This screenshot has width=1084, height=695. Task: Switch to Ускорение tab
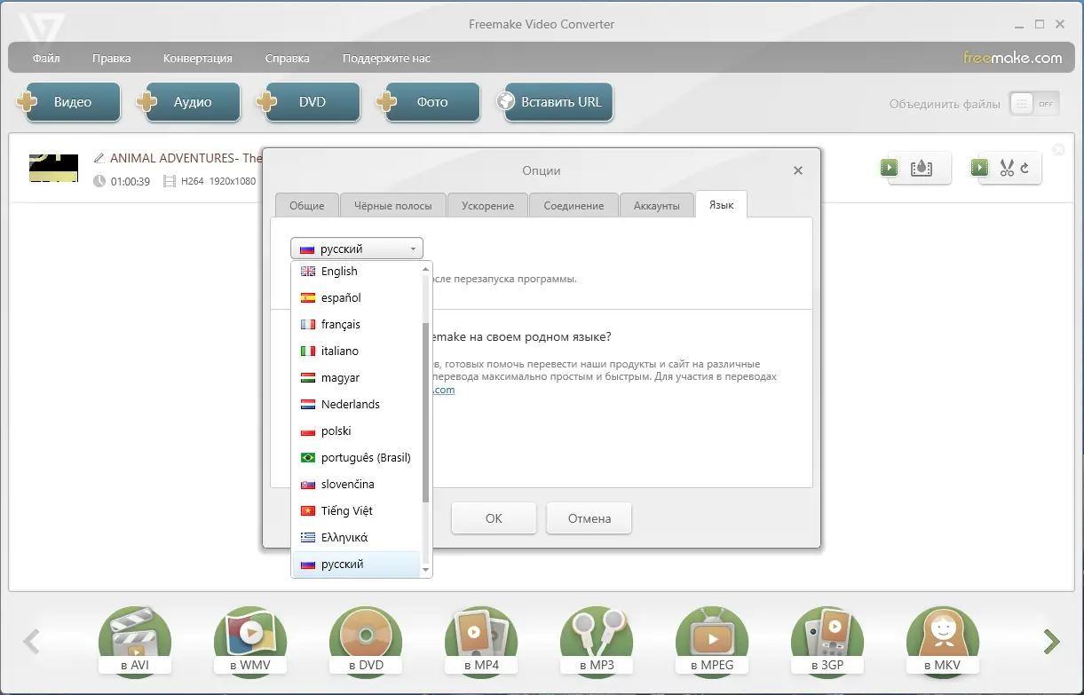click(x=487, y=205)
